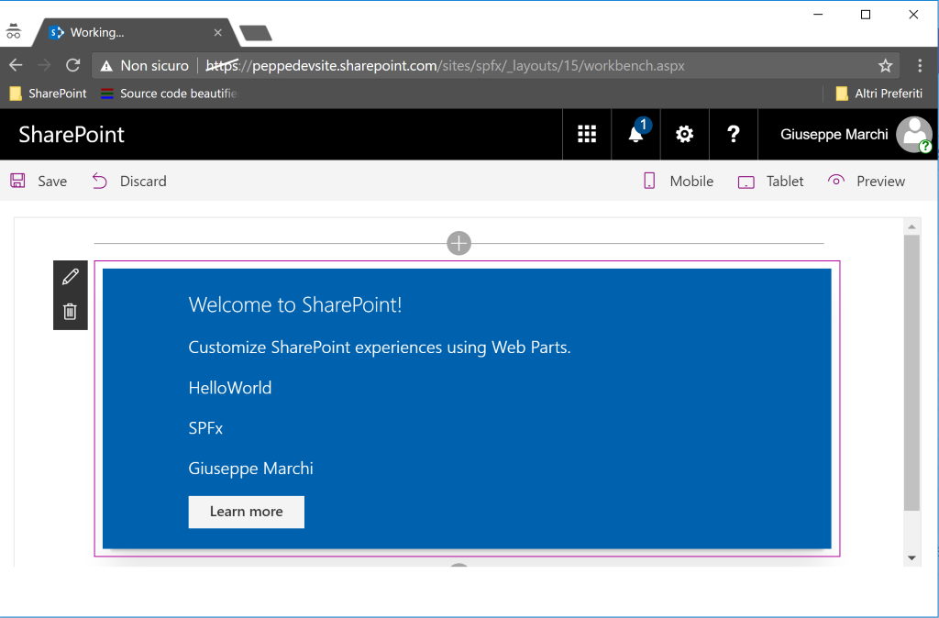
Task: Click the Discard undo arrow icon
Action: [x=99, y=181]
